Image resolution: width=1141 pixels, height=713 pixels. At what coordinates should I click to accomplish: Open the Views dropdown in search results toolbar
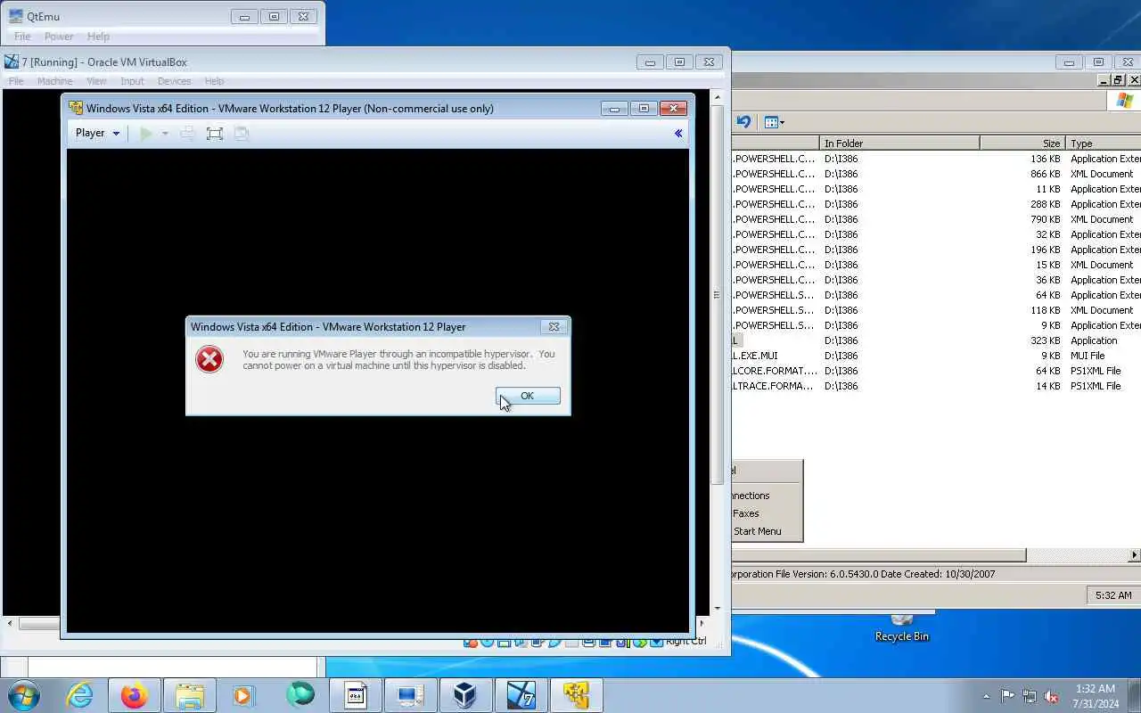pos(775,122)
